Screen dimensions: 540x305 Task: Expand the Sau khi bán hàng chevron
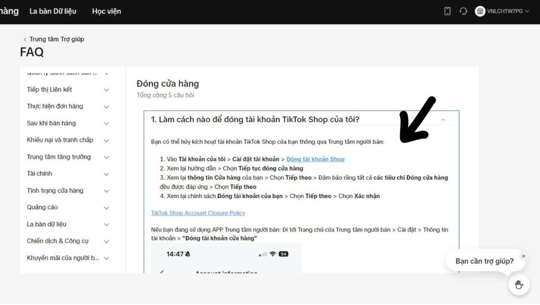[x=107, y=124]
